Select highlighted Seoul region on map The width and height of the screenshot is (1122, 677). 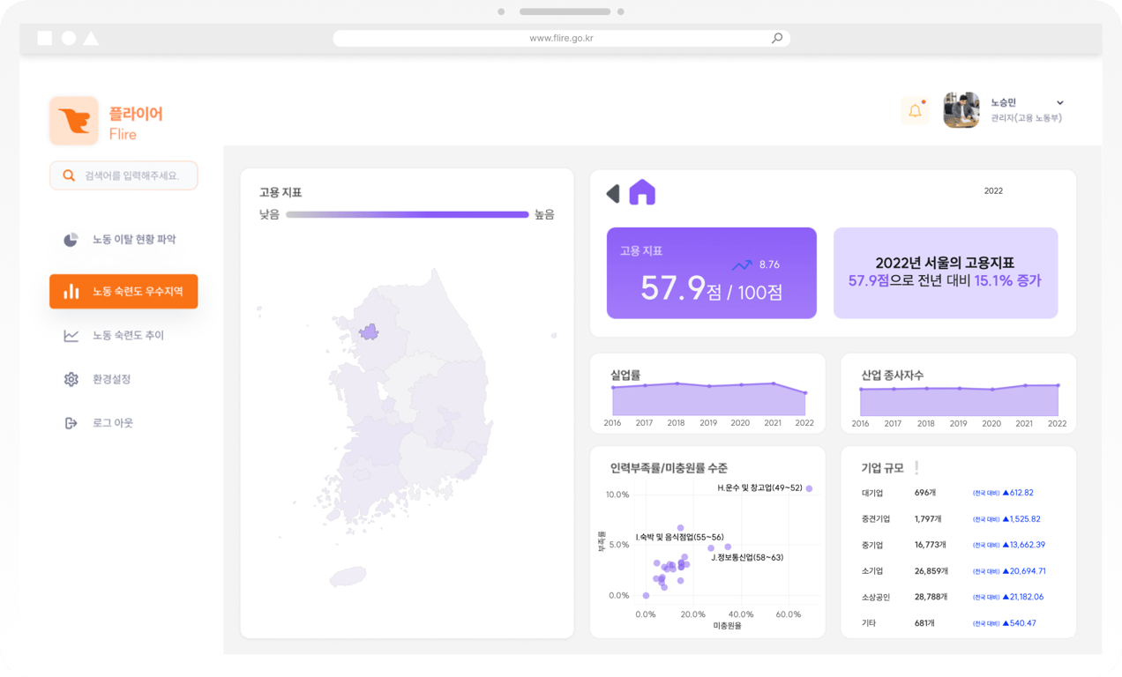tap(369, 332)
